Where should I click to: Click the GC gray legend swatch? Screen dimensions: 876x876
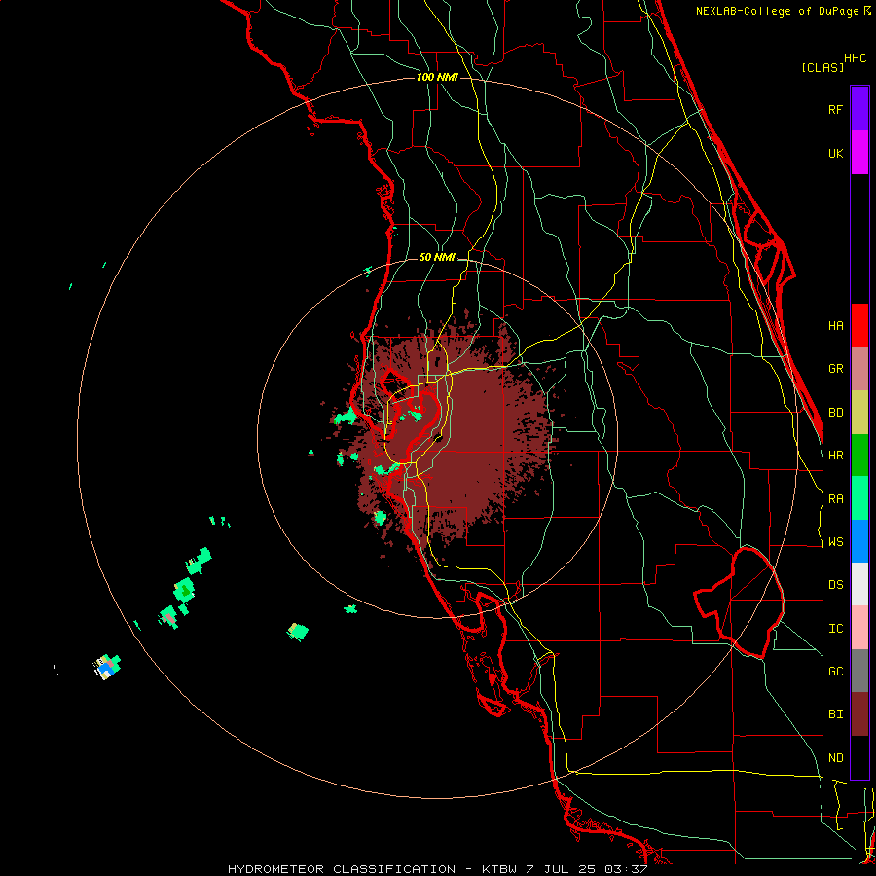tap(859, 671)
